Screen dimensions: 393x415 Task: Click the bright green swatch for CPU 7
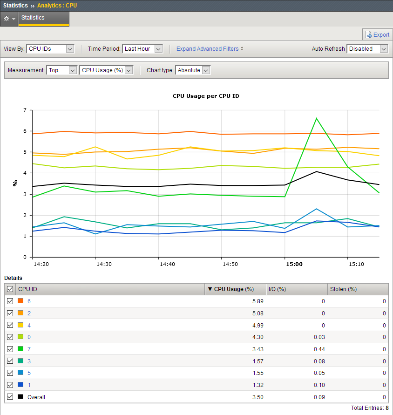coord(20,349)
